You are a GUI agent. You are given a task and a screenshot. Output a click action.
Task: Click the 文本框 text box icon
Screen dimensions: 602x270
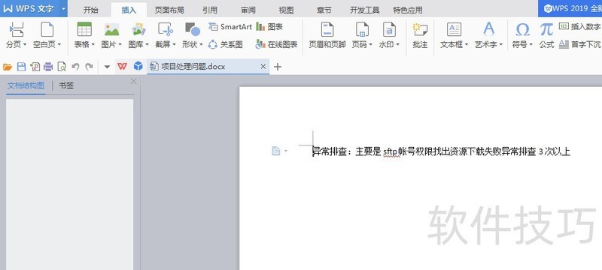pos(455,29)
